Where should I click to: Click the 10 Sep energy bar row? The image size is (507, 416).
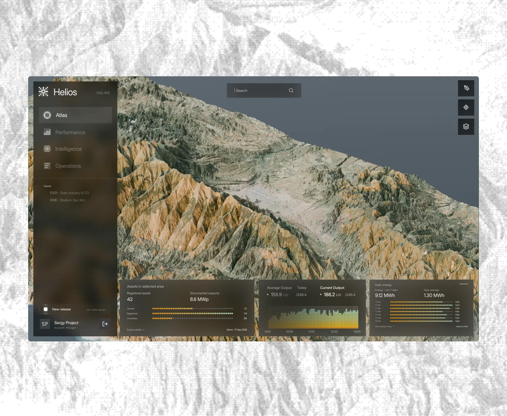tap(417, 302)
